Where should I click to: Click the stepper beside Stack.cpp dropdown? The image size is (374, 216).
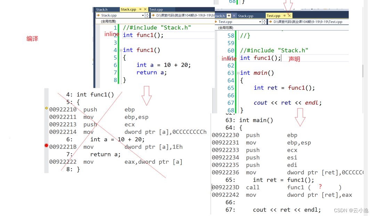tap(147, 16)
